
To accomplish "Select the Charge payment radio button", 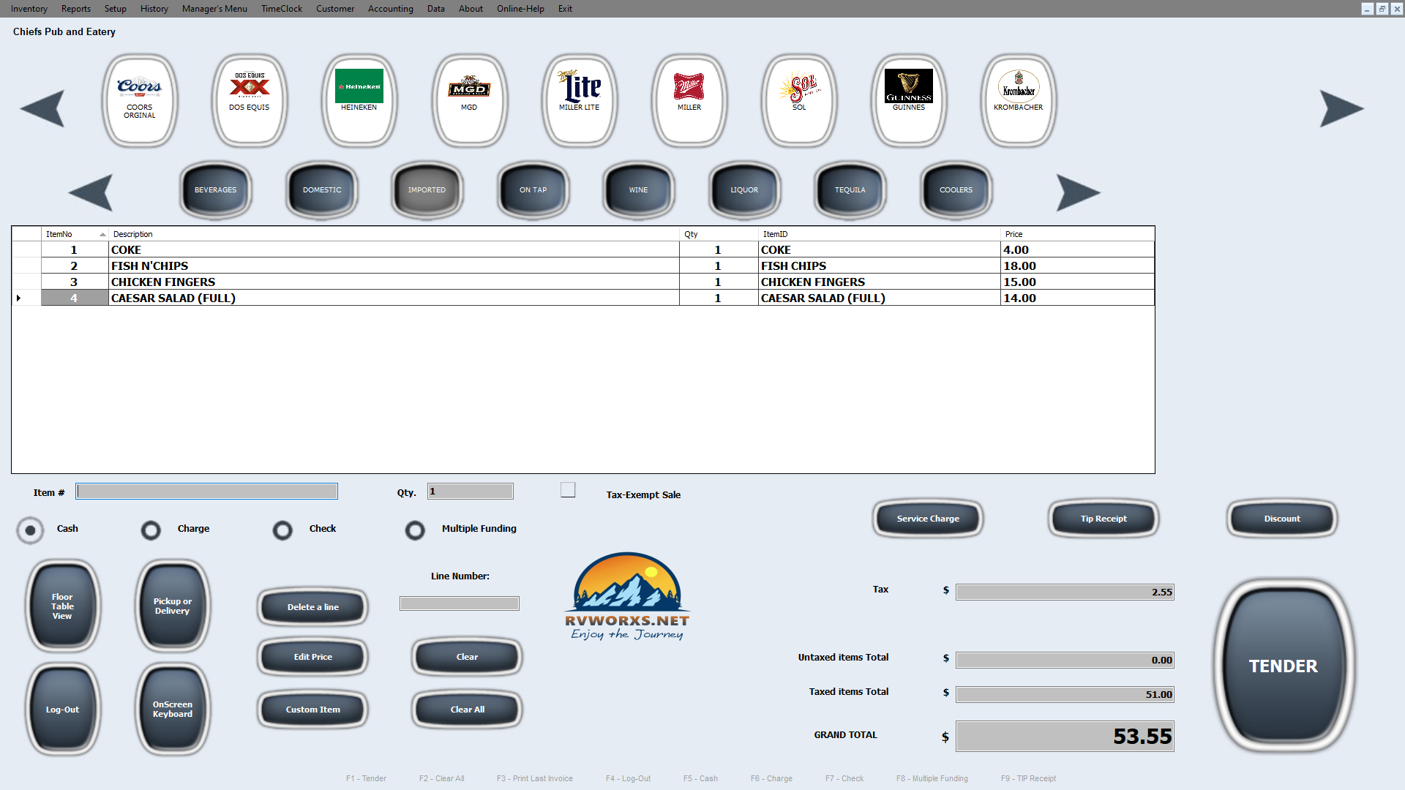I will [x=151, y=530].
